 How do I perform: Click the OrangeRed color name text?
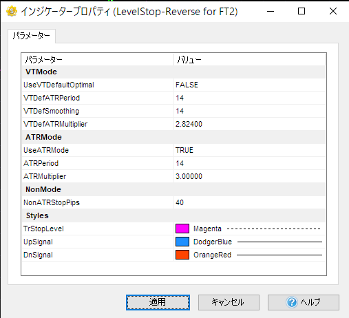coord(212,255)
